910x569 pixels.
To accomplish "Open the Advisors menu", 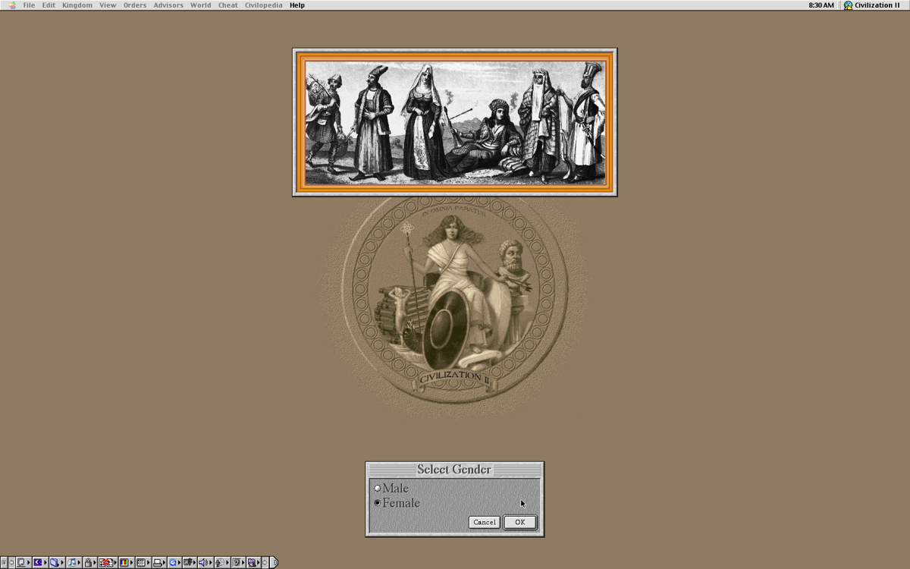I will pos(168,5).
